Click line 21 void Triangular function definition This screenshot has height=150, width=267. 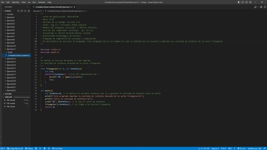tap(61, 69)
